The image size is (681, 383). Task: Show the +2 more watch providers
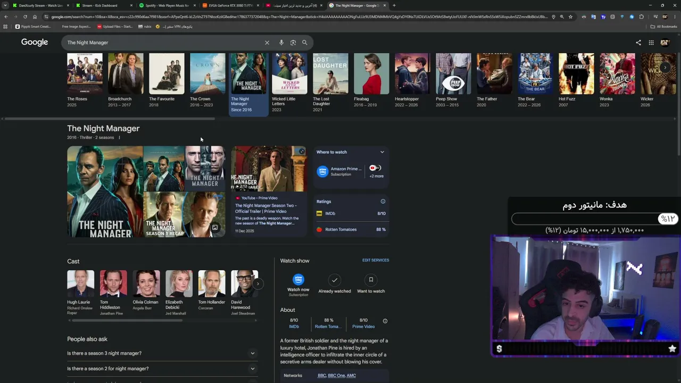[376, 171]
